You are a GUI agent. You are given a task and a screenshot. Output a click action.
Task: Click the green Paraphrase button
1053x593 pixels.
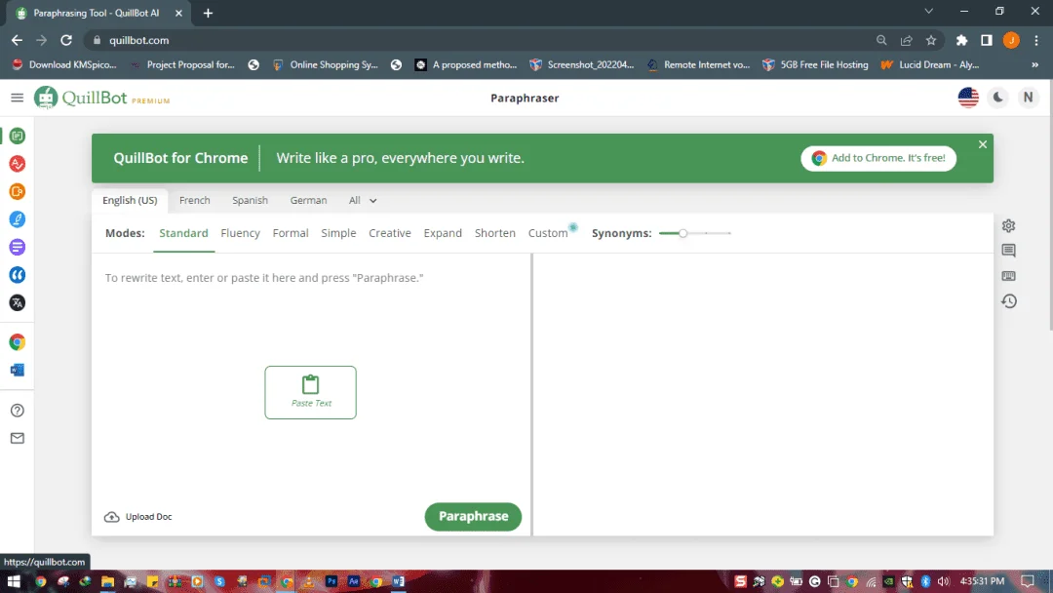tap(473, 517)
